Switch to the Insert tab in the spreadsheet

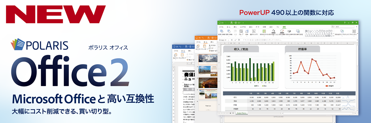tap(235, 27)
